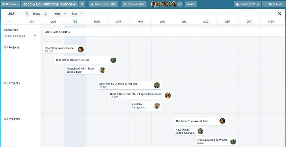Add a card with the plus icon beside Not Scheduled
This screenshot has height=147, width=286.
point(35,36)
